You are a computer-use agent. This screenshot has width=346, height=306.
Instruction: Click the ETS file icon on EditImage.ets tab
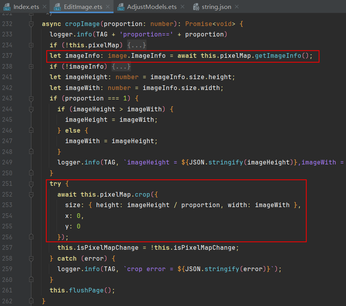57,7
